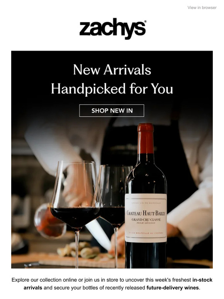Click the red capsule on the wine bottle

pyautogui.click(x=146, y=138)
